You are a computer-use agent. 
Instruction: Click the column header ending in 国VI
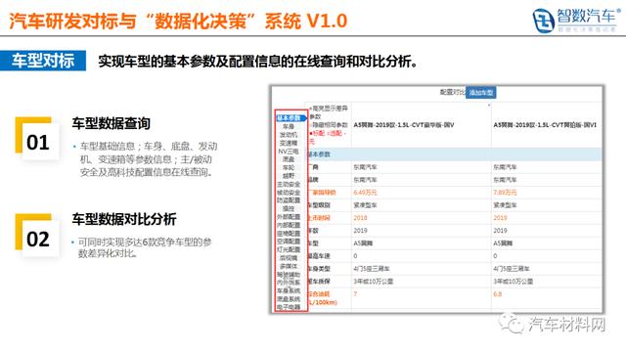point(545,125)
